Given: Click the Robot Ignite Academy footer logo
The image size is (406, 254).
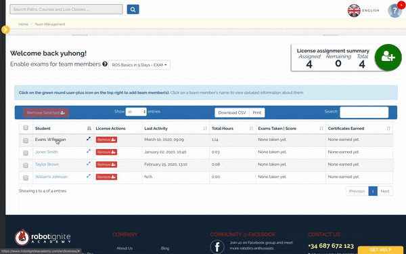Looking at the screenshot, I should [43, 238].
